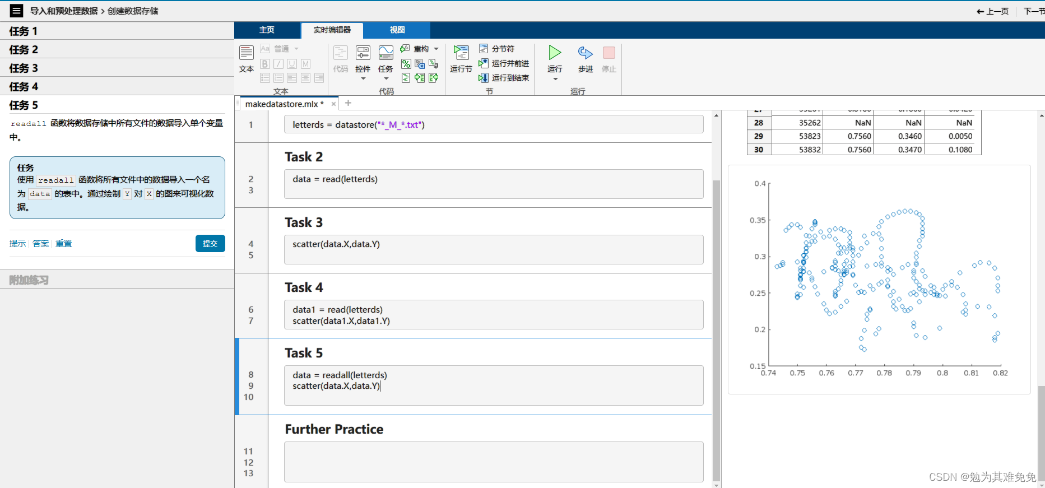
Task: Open the 提示 hint link
Action: (17, 243)
